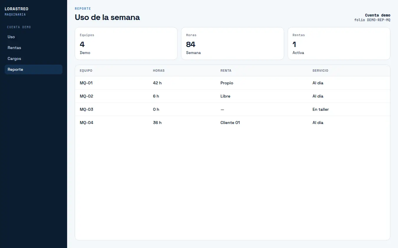398x248 pixels.
Task: Click the En taller service status
Action: coord(321,109)
